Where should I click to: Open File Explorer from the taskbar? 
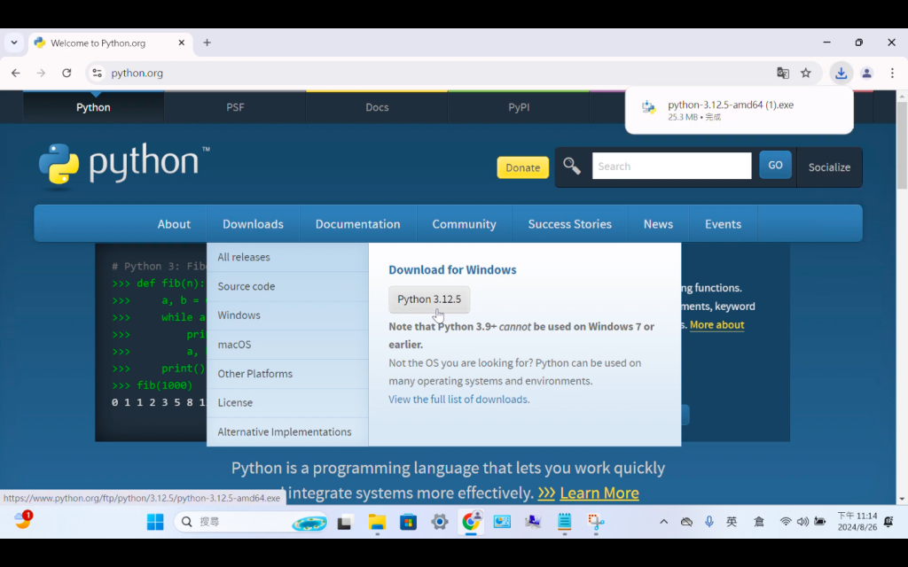point(377,522)
